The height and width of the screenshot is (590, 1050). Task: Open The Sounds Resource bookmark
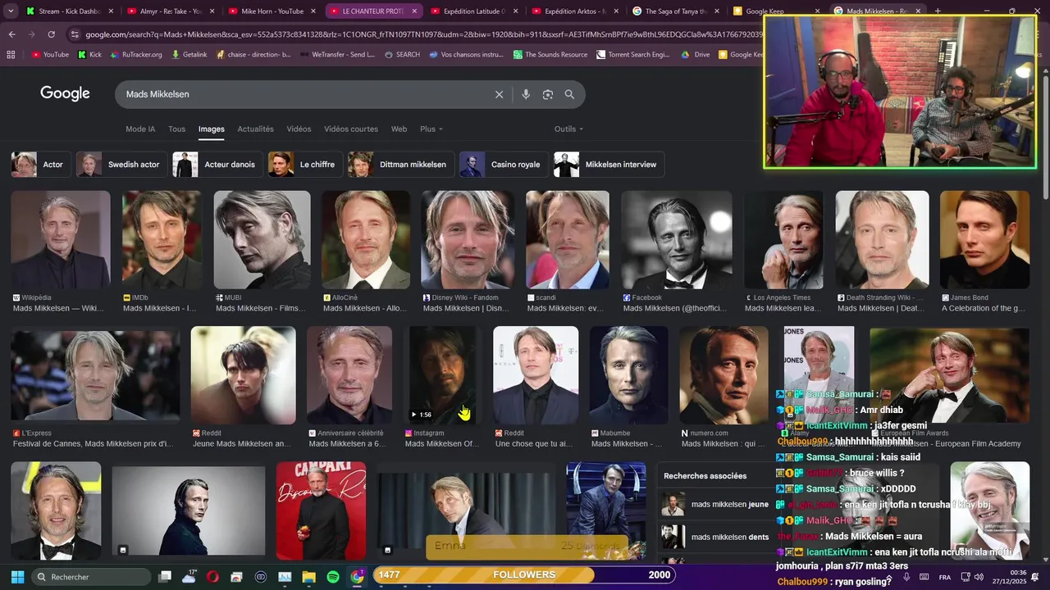tap(550, 55)
